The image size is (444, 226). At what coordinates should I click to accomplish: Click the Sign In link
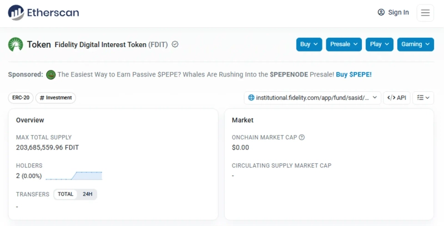[x=393, y=12]
